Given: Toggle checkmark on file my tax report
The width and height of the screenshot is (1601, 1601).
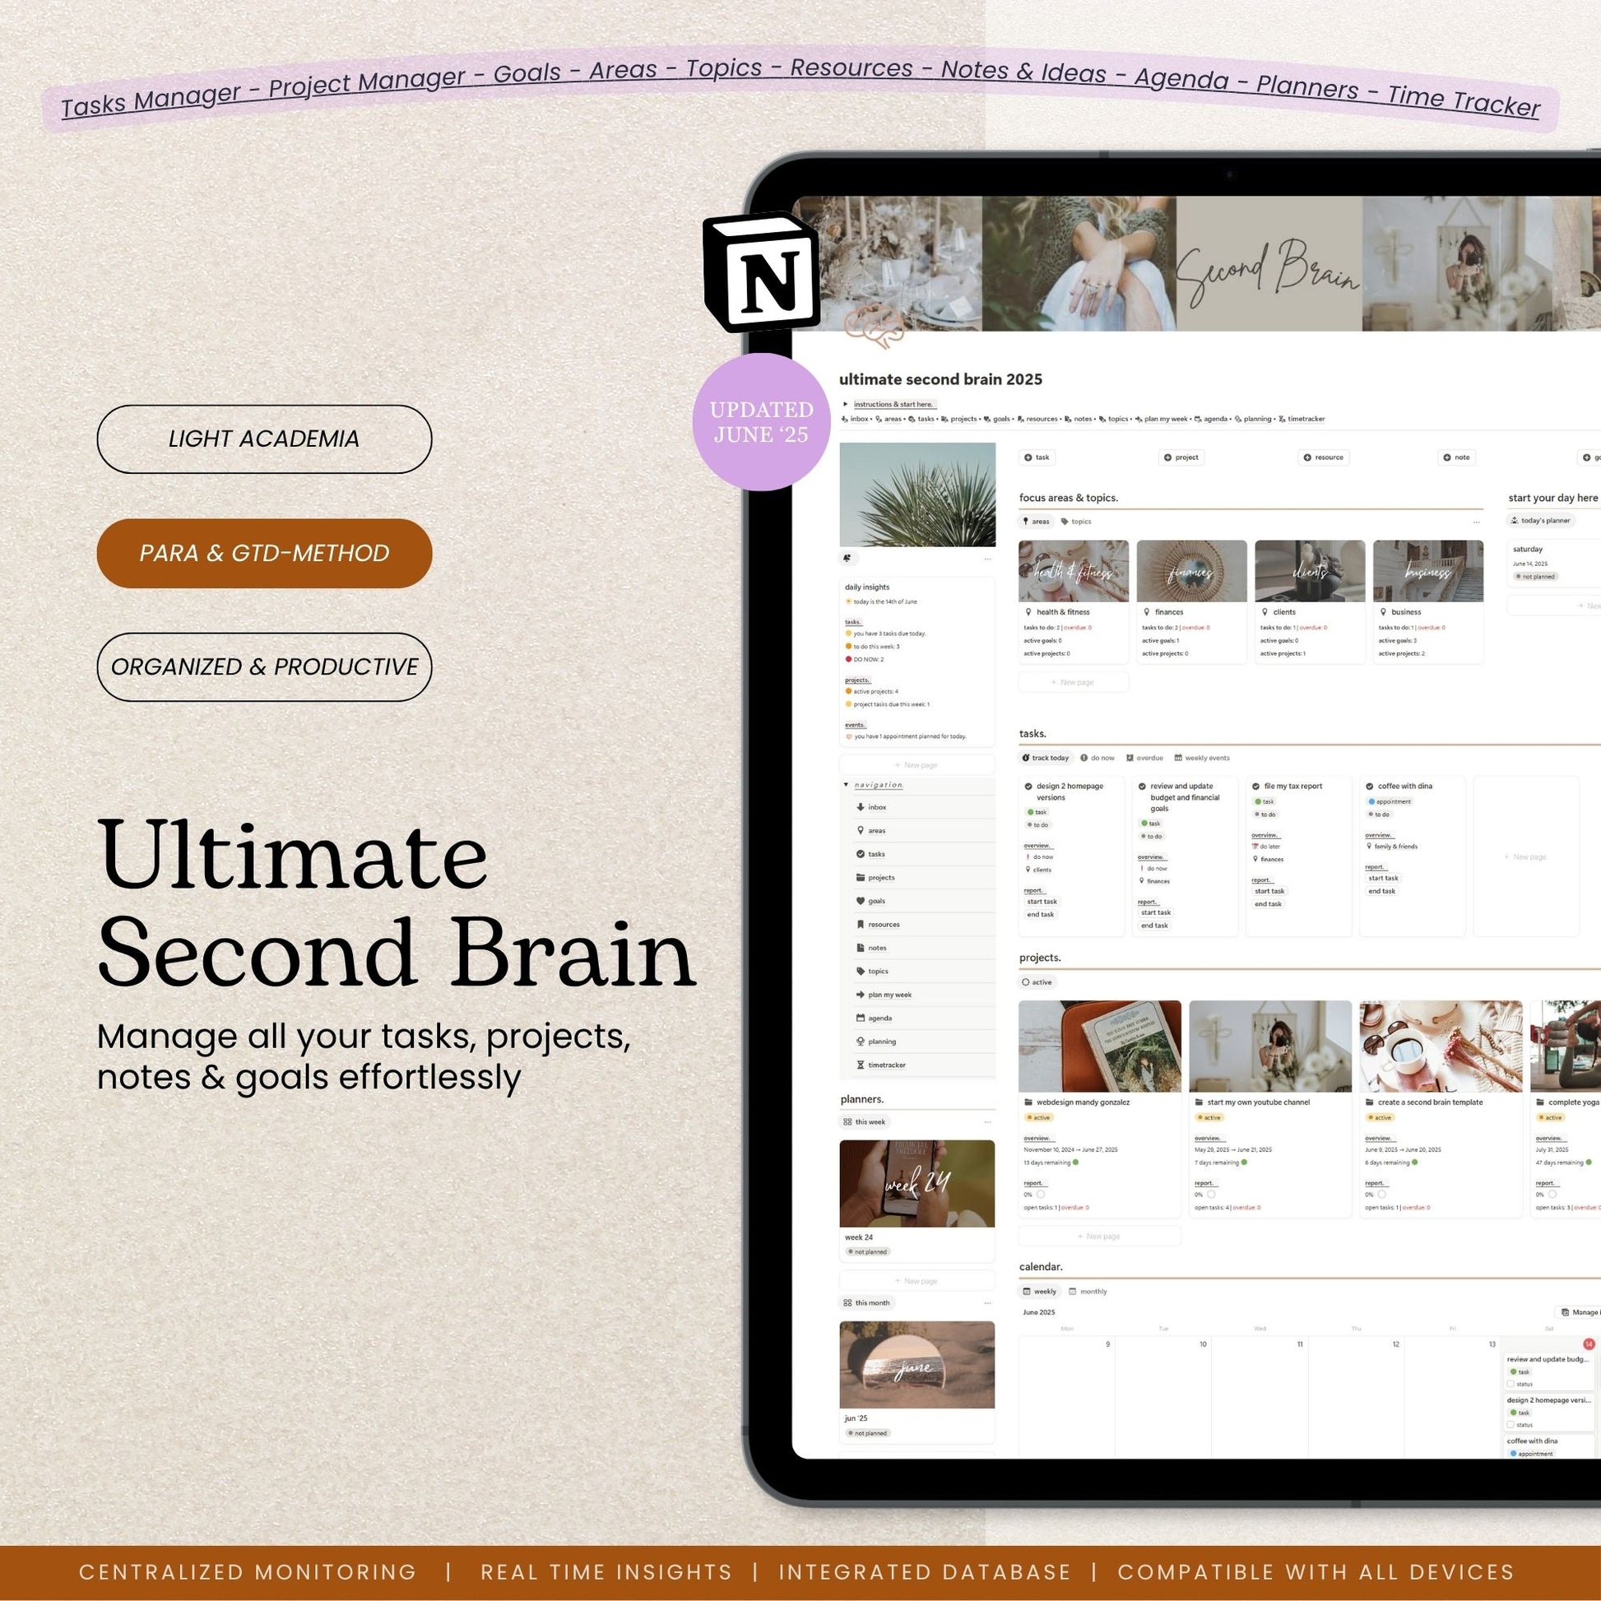Looking at the screenshot, I should pos(1255,786).
